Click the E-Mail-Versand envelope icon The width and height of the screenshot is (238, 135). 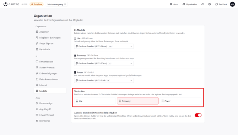pyautogui.click(x=37, y=115)
